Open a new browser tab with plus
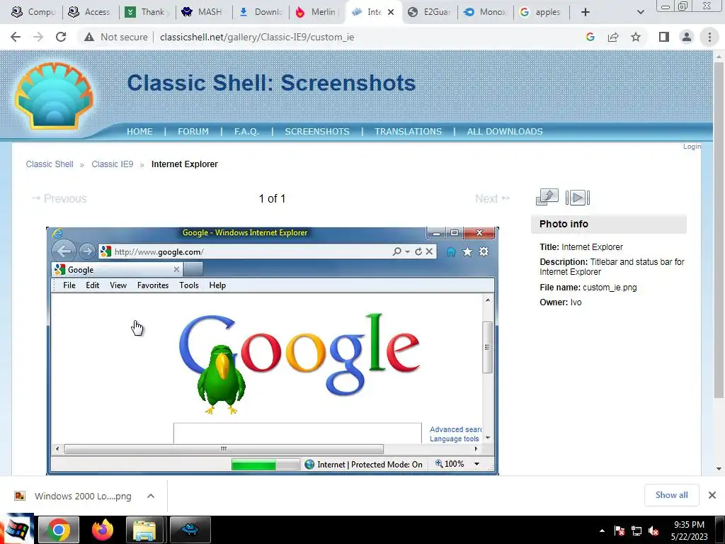The height and width of the screenshot is (544, 725). pyautogui.click(x=586, y=12)
